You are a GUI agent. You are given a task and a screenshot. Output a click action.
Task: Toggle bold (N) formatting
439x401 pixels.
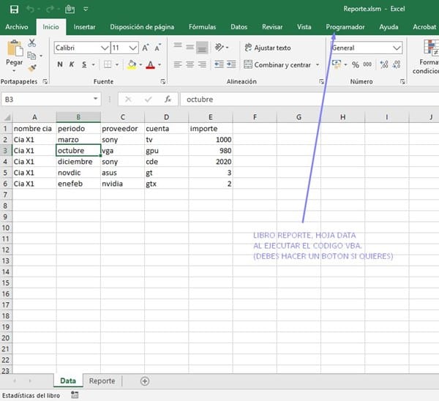[x=59, y=65]
